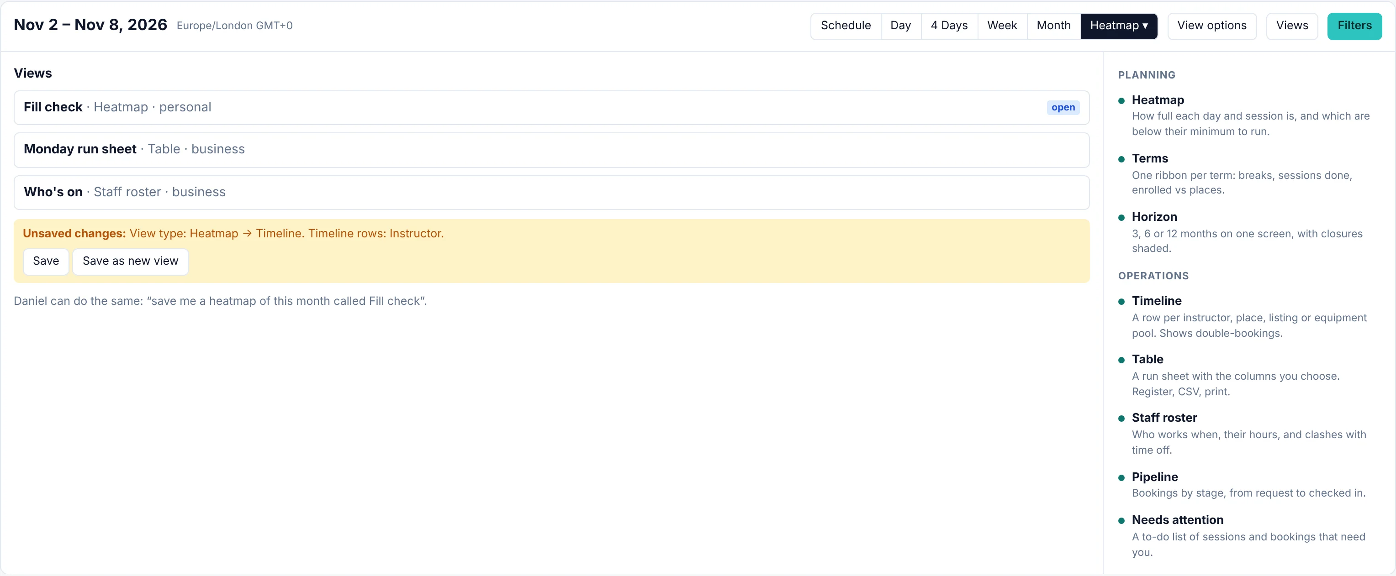Click Save as new view
1396x576 pixels.
(131, 262)
